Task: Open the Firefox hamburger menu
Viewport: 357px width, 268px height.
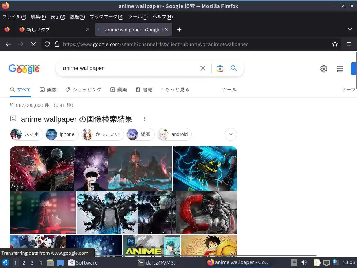Action: click(x=349, y=44)
